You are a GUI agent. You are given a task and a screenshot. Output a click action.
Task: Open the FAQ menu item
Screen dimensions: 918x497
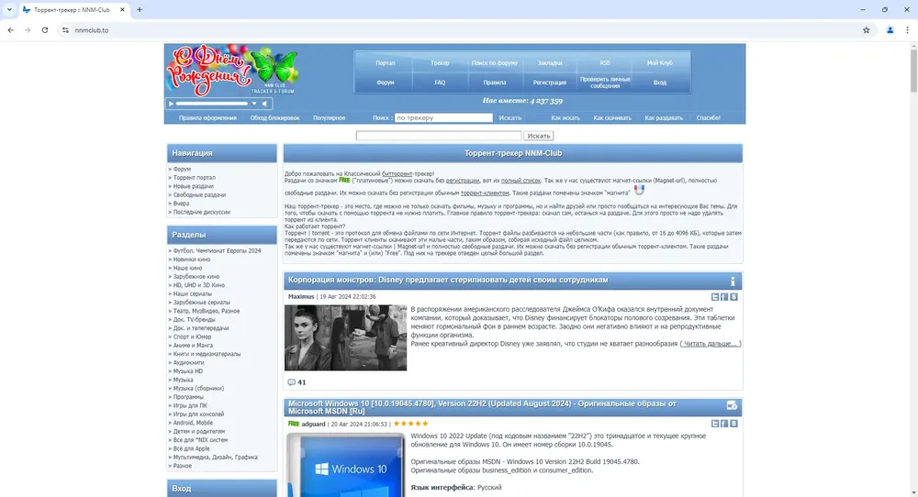pyautogui.click(x=440, y=83)
